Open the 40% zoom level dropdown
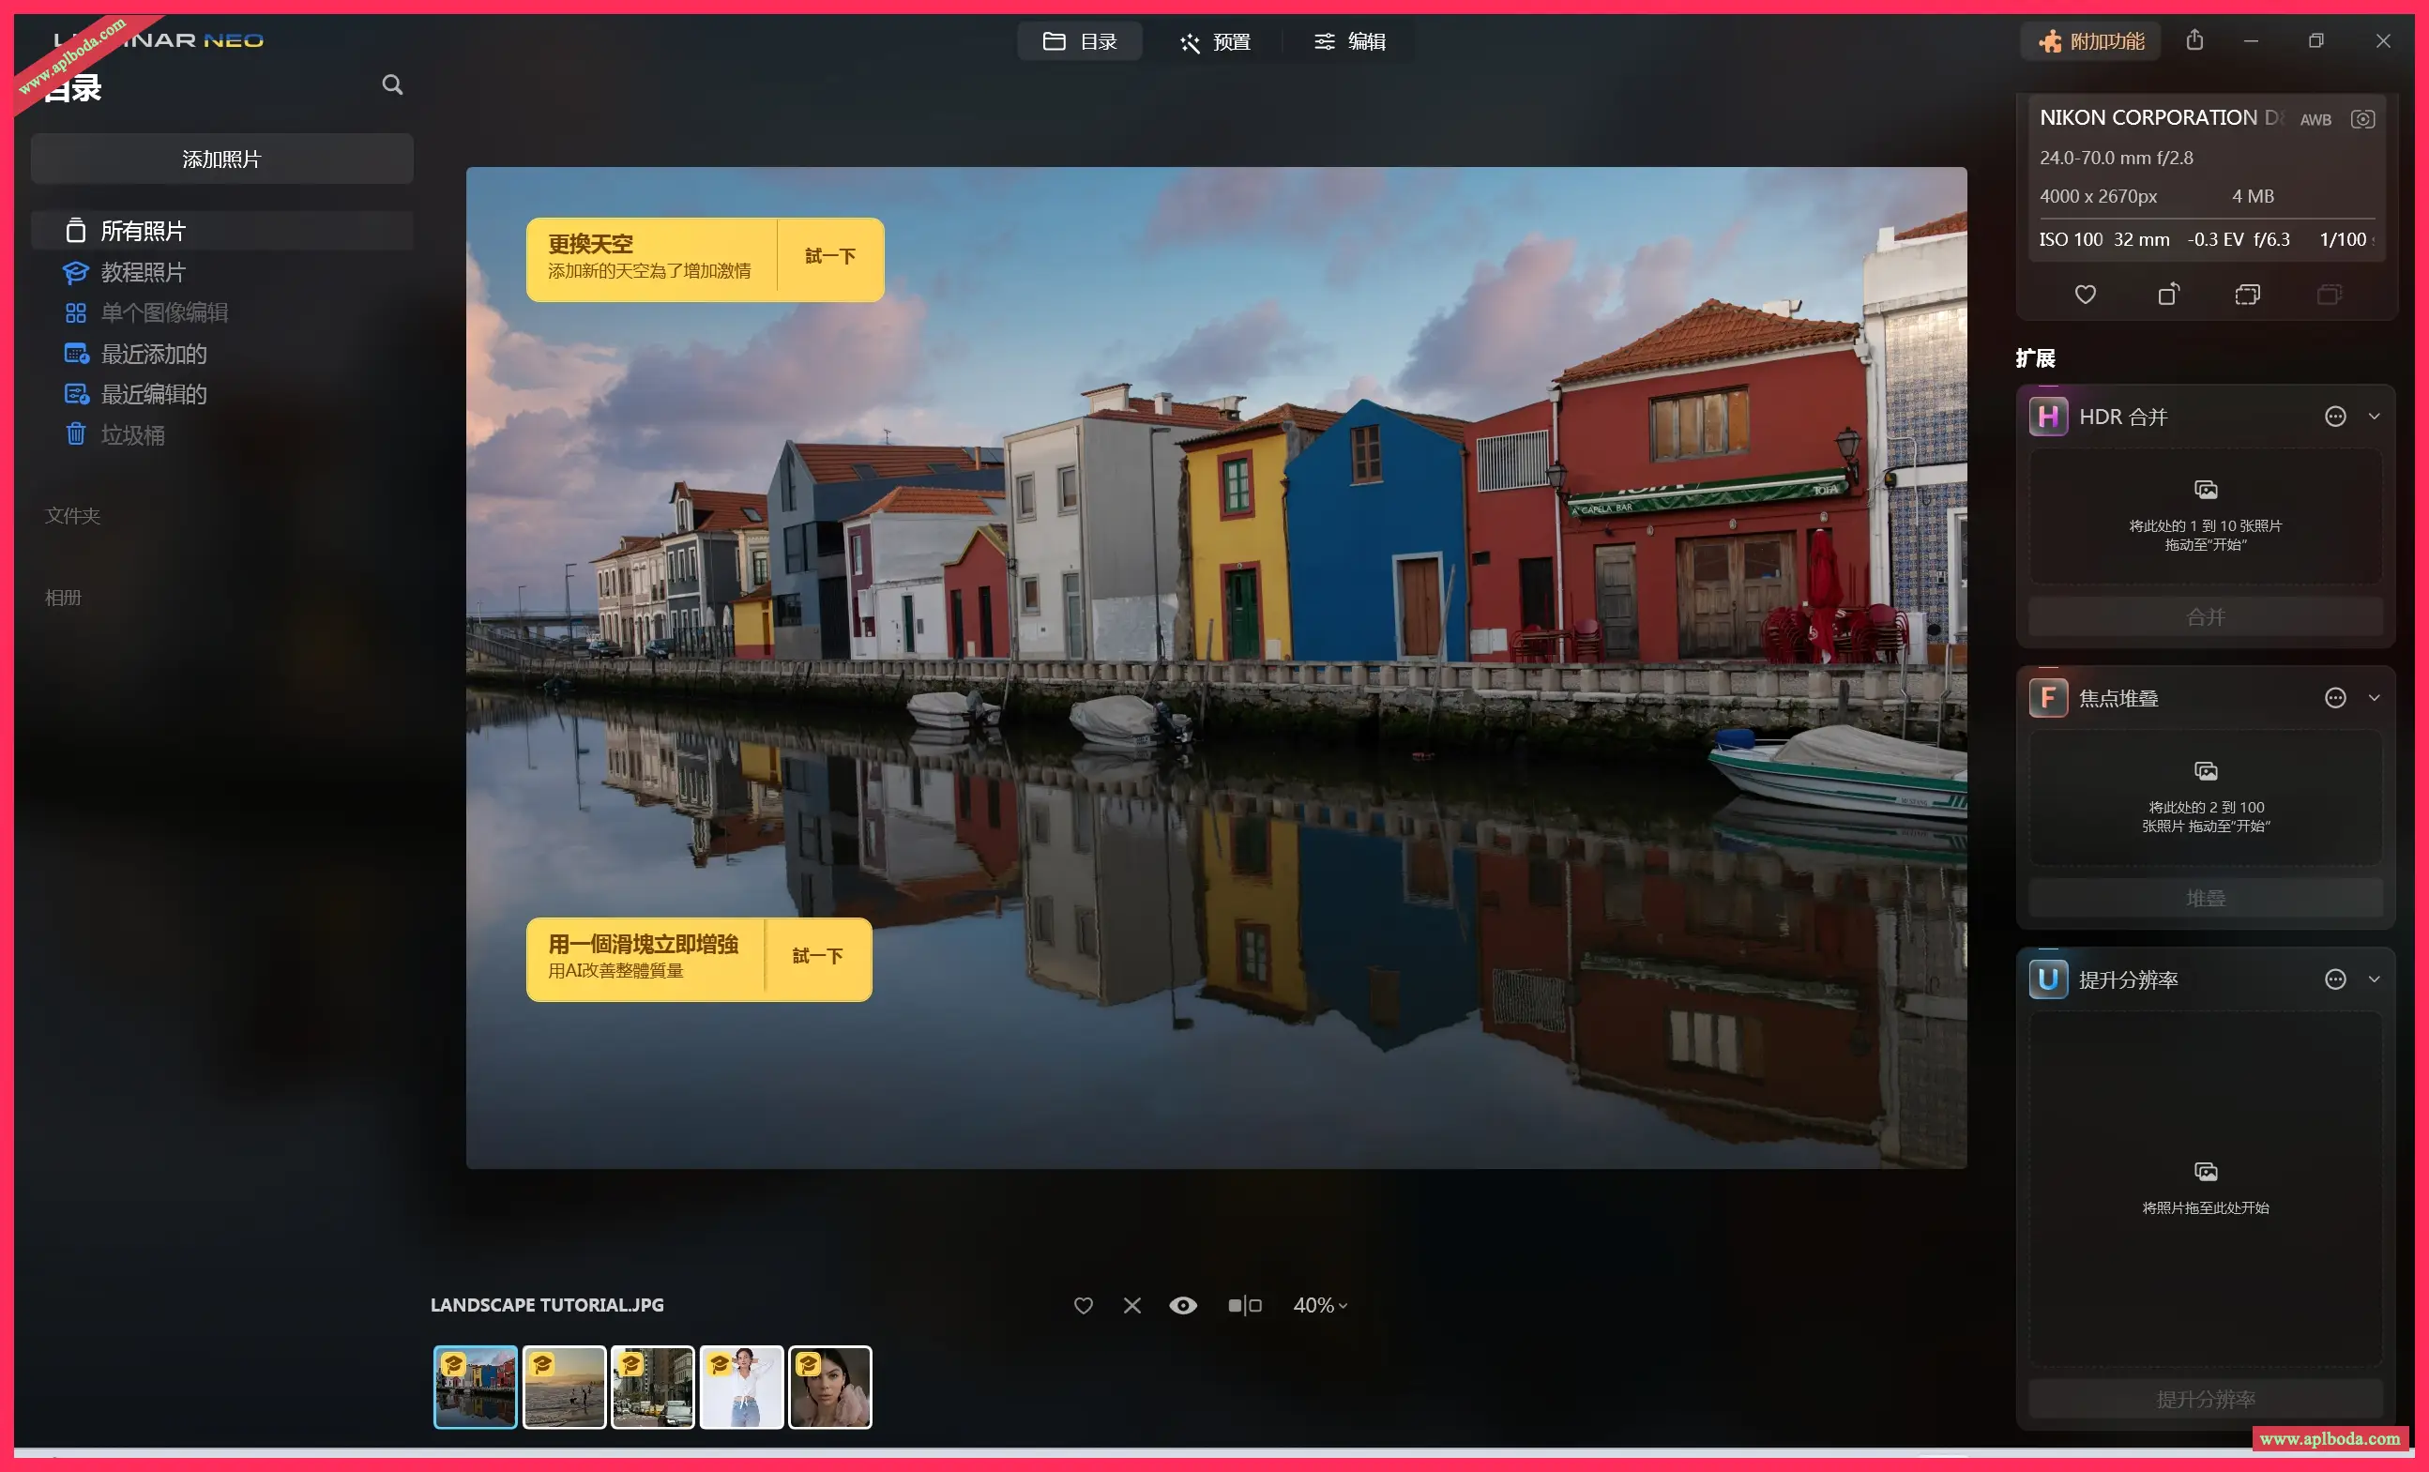 point(1321,1304)
